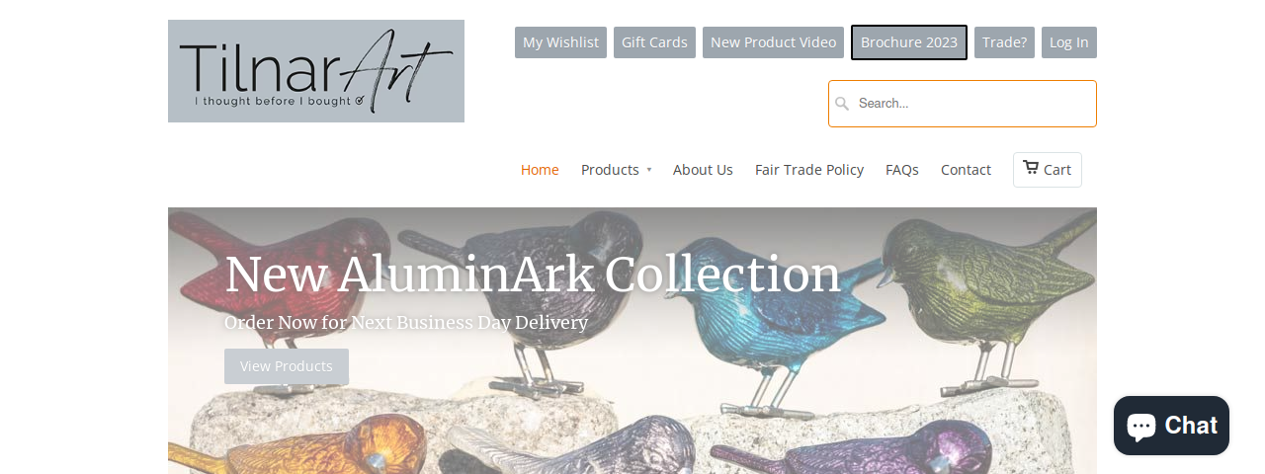Open the New Product Video link

(x=773, y=42)
